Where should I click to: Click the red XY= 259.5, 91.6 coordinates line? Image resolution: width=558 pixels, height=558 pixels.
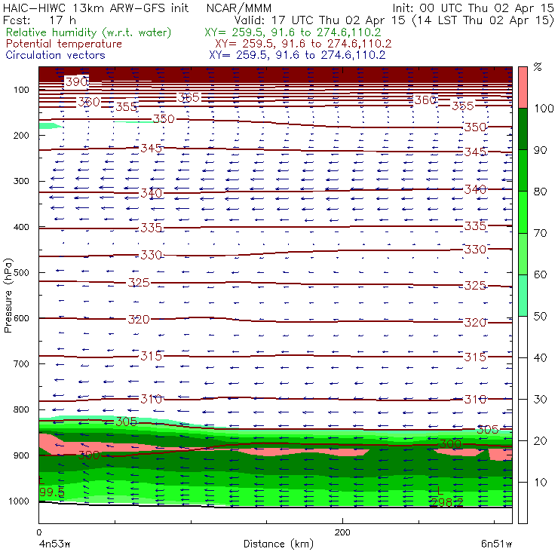[x=303, y=44]
